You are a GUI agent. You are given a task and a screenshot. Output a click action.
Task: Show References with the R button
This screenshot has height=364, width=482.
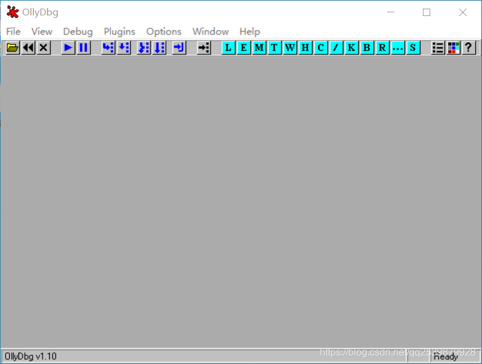382,47
